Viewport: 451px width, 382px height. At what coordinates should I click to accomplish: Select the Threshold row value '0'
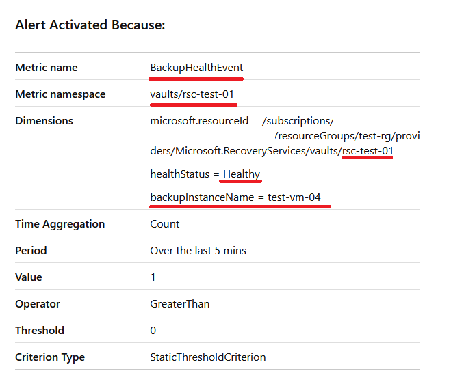pos(153,331)
